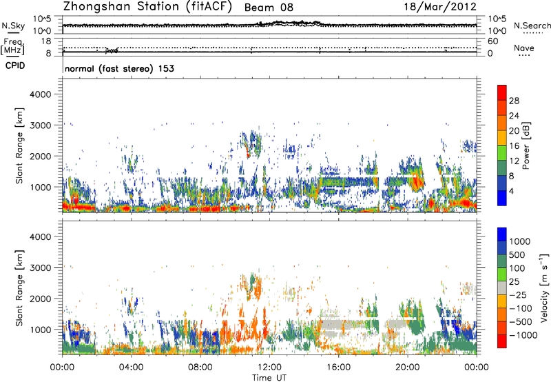Click the '18' frequency axis tick label
This screenshot has height=382, width=551.
click(x=46, y=41)
